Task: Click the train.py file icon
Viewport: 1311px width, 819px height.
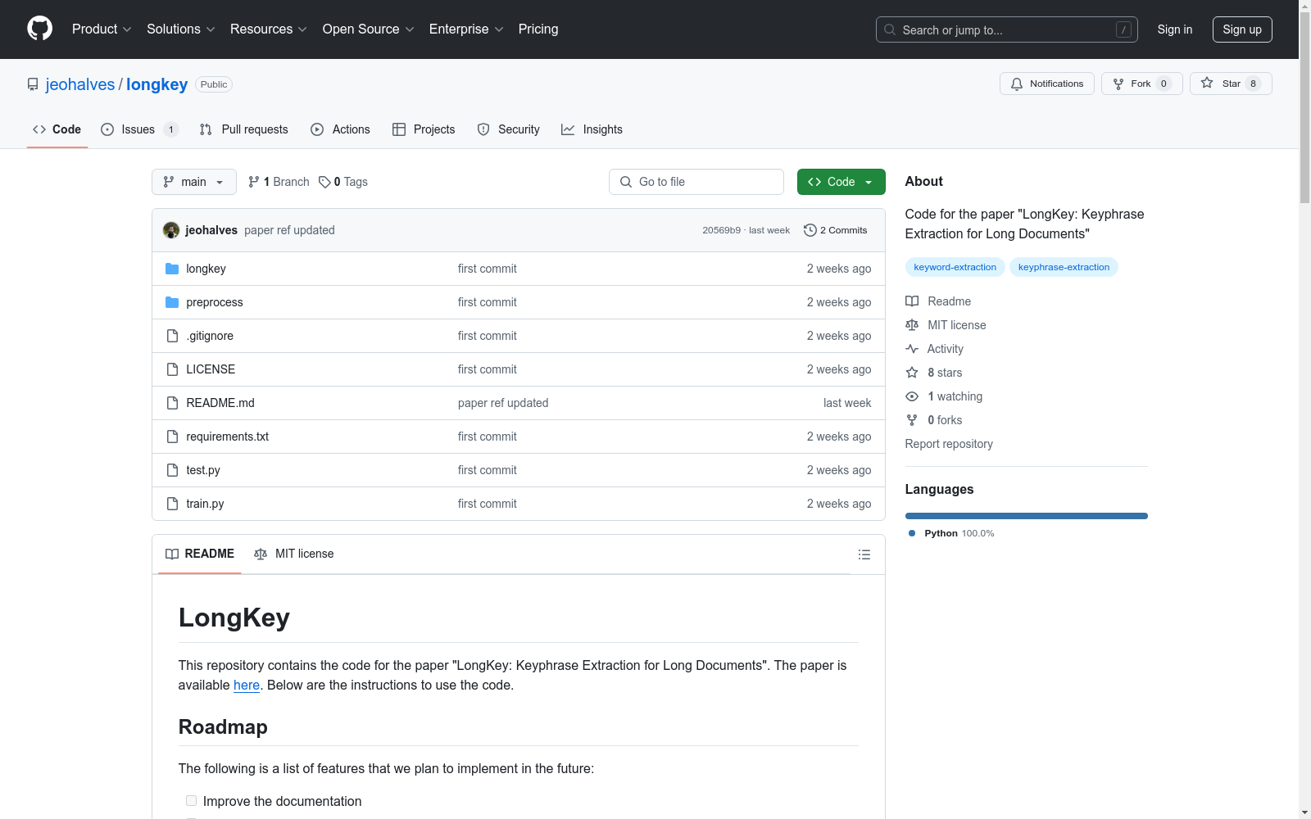Action: 172,504
